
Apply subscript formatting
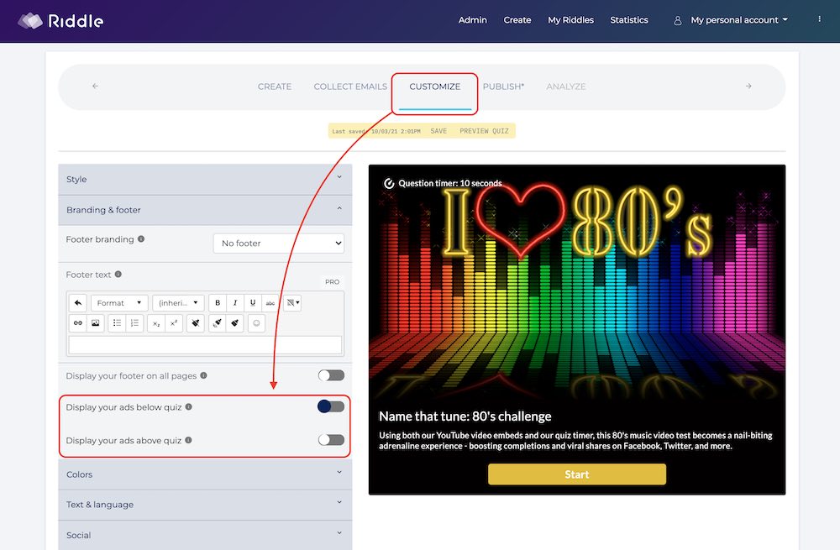click(x=156, y=323)
